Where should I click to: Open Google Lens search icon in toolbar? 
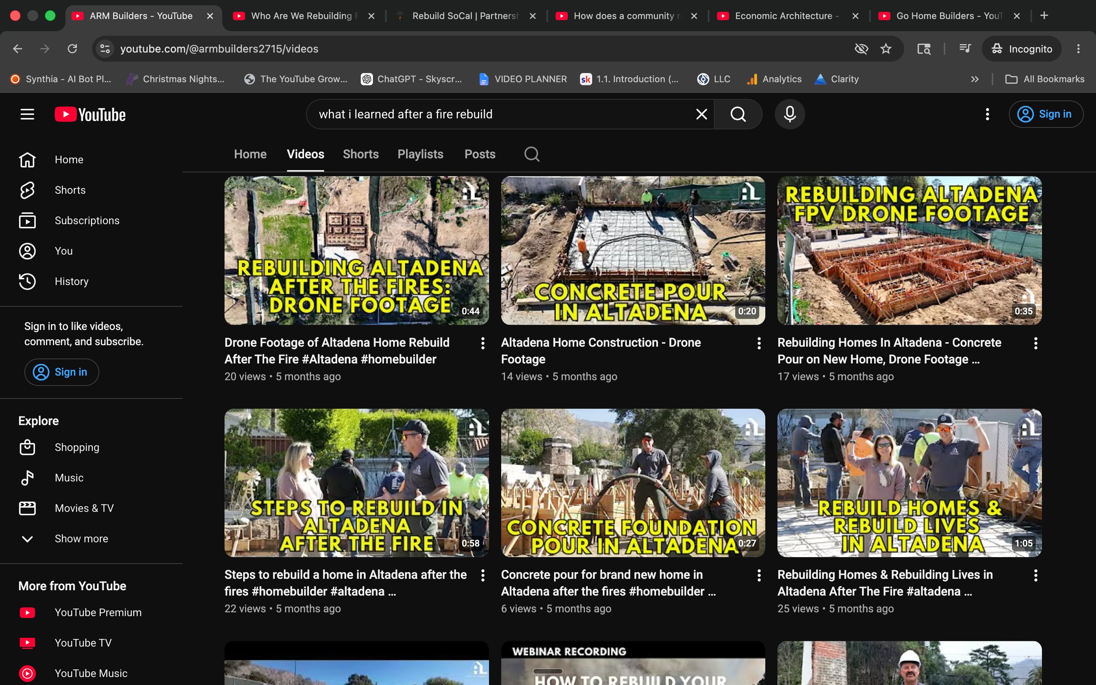[924, 48]
